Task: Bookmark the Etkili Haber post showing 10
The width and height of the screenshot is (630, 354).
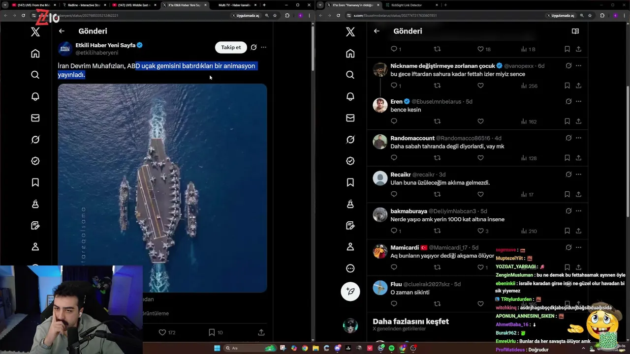Action: click(212, 332)
